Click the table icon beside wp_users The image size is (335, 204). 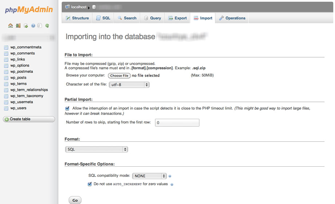click(x=6, y=108)
